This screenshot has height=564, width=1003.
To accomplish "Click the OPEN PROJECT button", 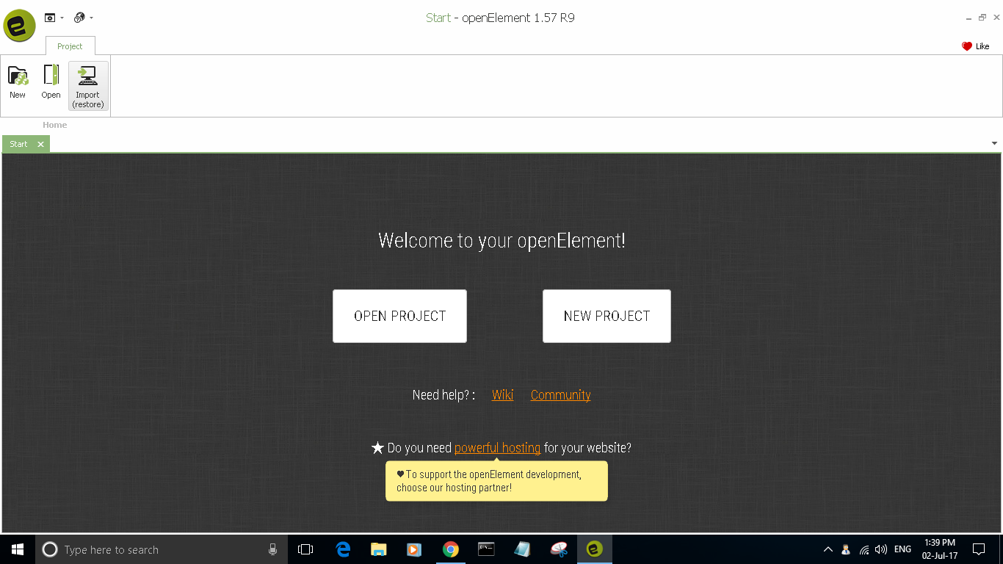I will [x=399, y=316].
